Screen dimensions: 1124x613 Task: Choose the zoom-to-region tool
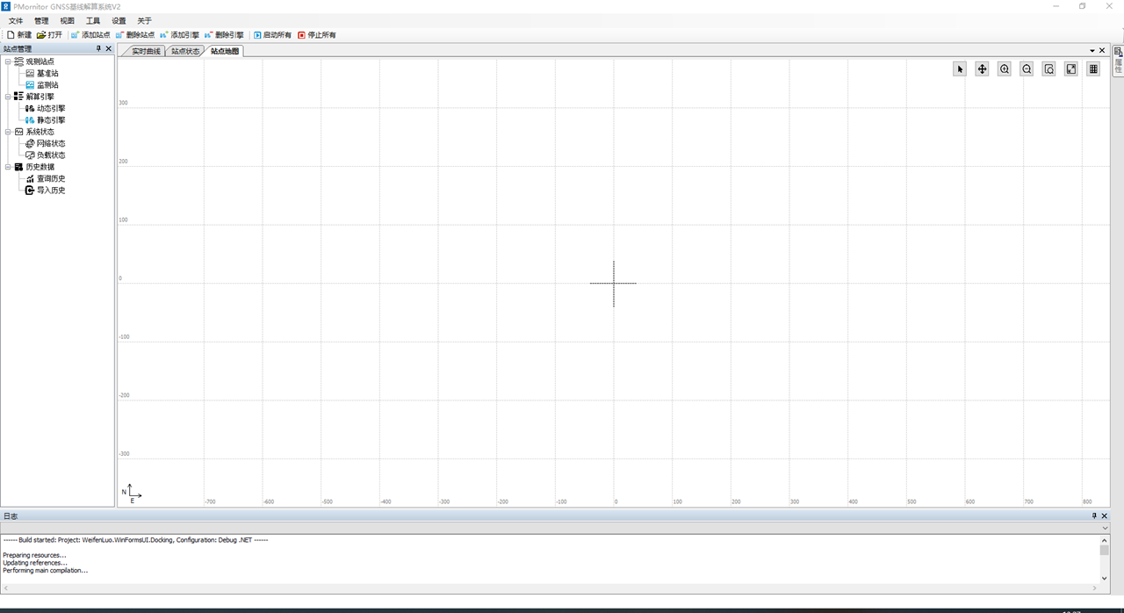(1048, 69)
